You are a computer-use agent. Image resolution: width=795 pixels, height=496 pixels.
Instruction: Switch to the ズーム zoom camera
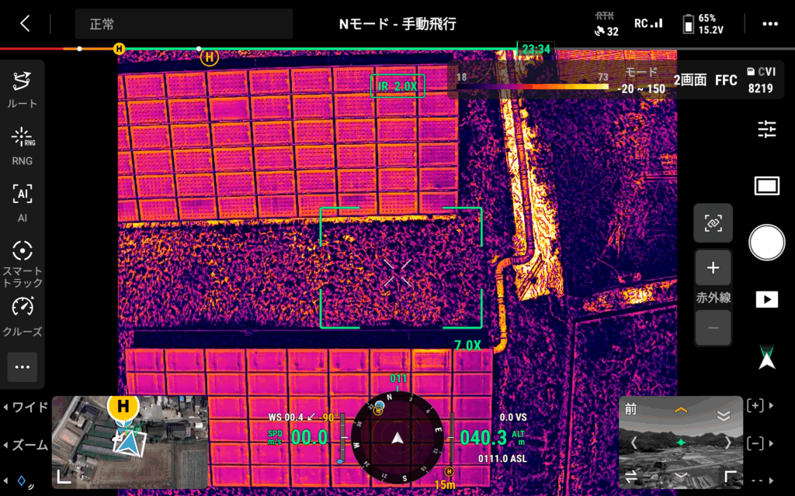pyautogui.click(x=25, y=445)
